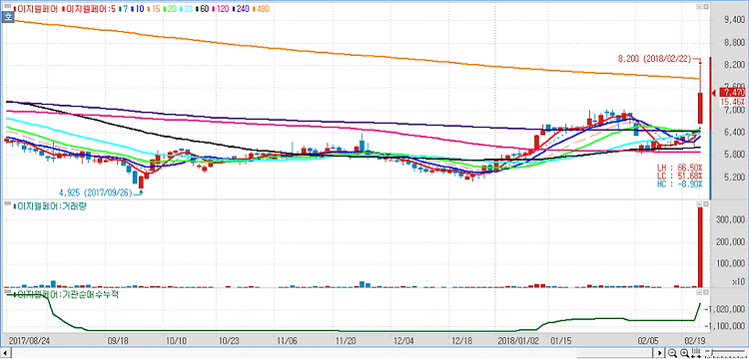Click the 9,400 price axis label
This screenshot has width=749, height=359.
pos(734,20)
